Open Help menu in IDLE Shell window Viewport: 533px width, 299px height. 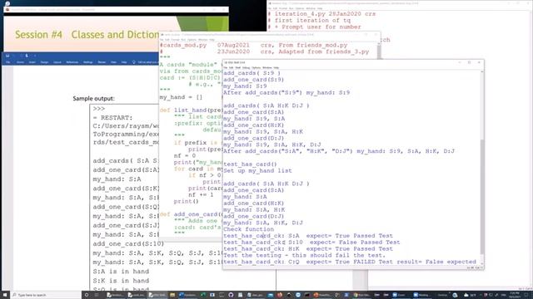coord(276,68)
